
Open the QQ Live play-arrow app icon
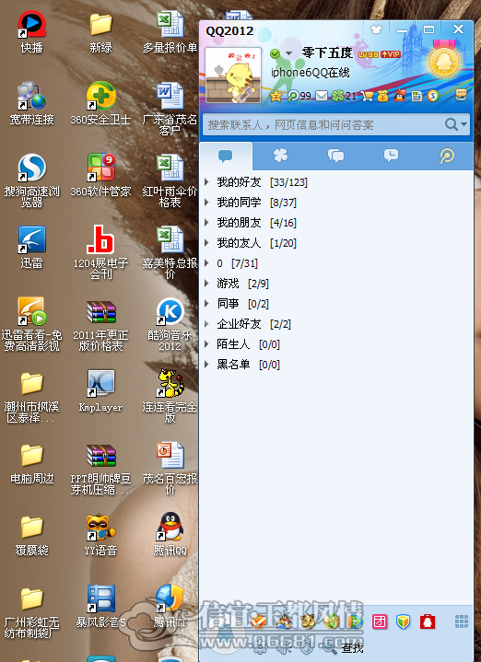[356, 621]
